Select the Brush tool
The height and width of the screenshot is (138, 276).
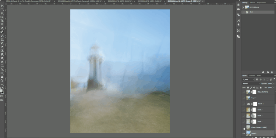[x=2, y=36]
